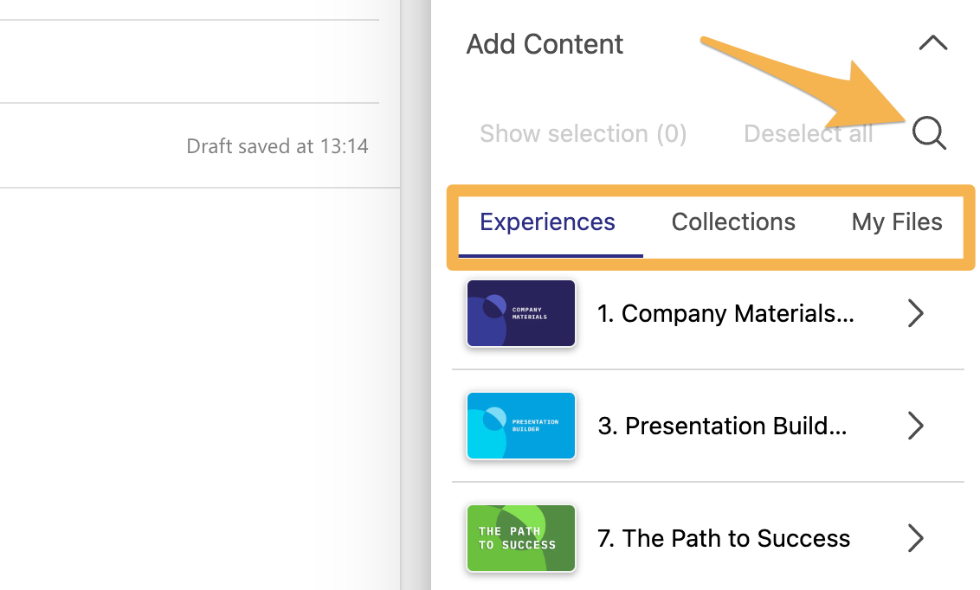Open the 3. Presentation Build... title
Viewport: 980px width, 590px height.
(x=722, y=426)
